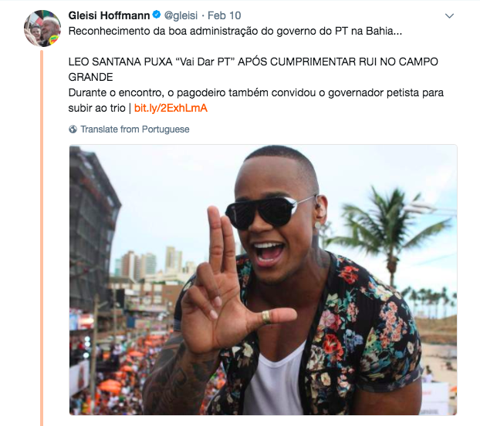Open the Feb 10 timestamp
Screen dimensions: 480x426
point(224,15)
